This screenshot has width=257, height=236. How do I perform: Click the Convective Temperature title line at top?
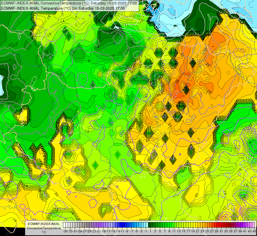coord(69,3)
